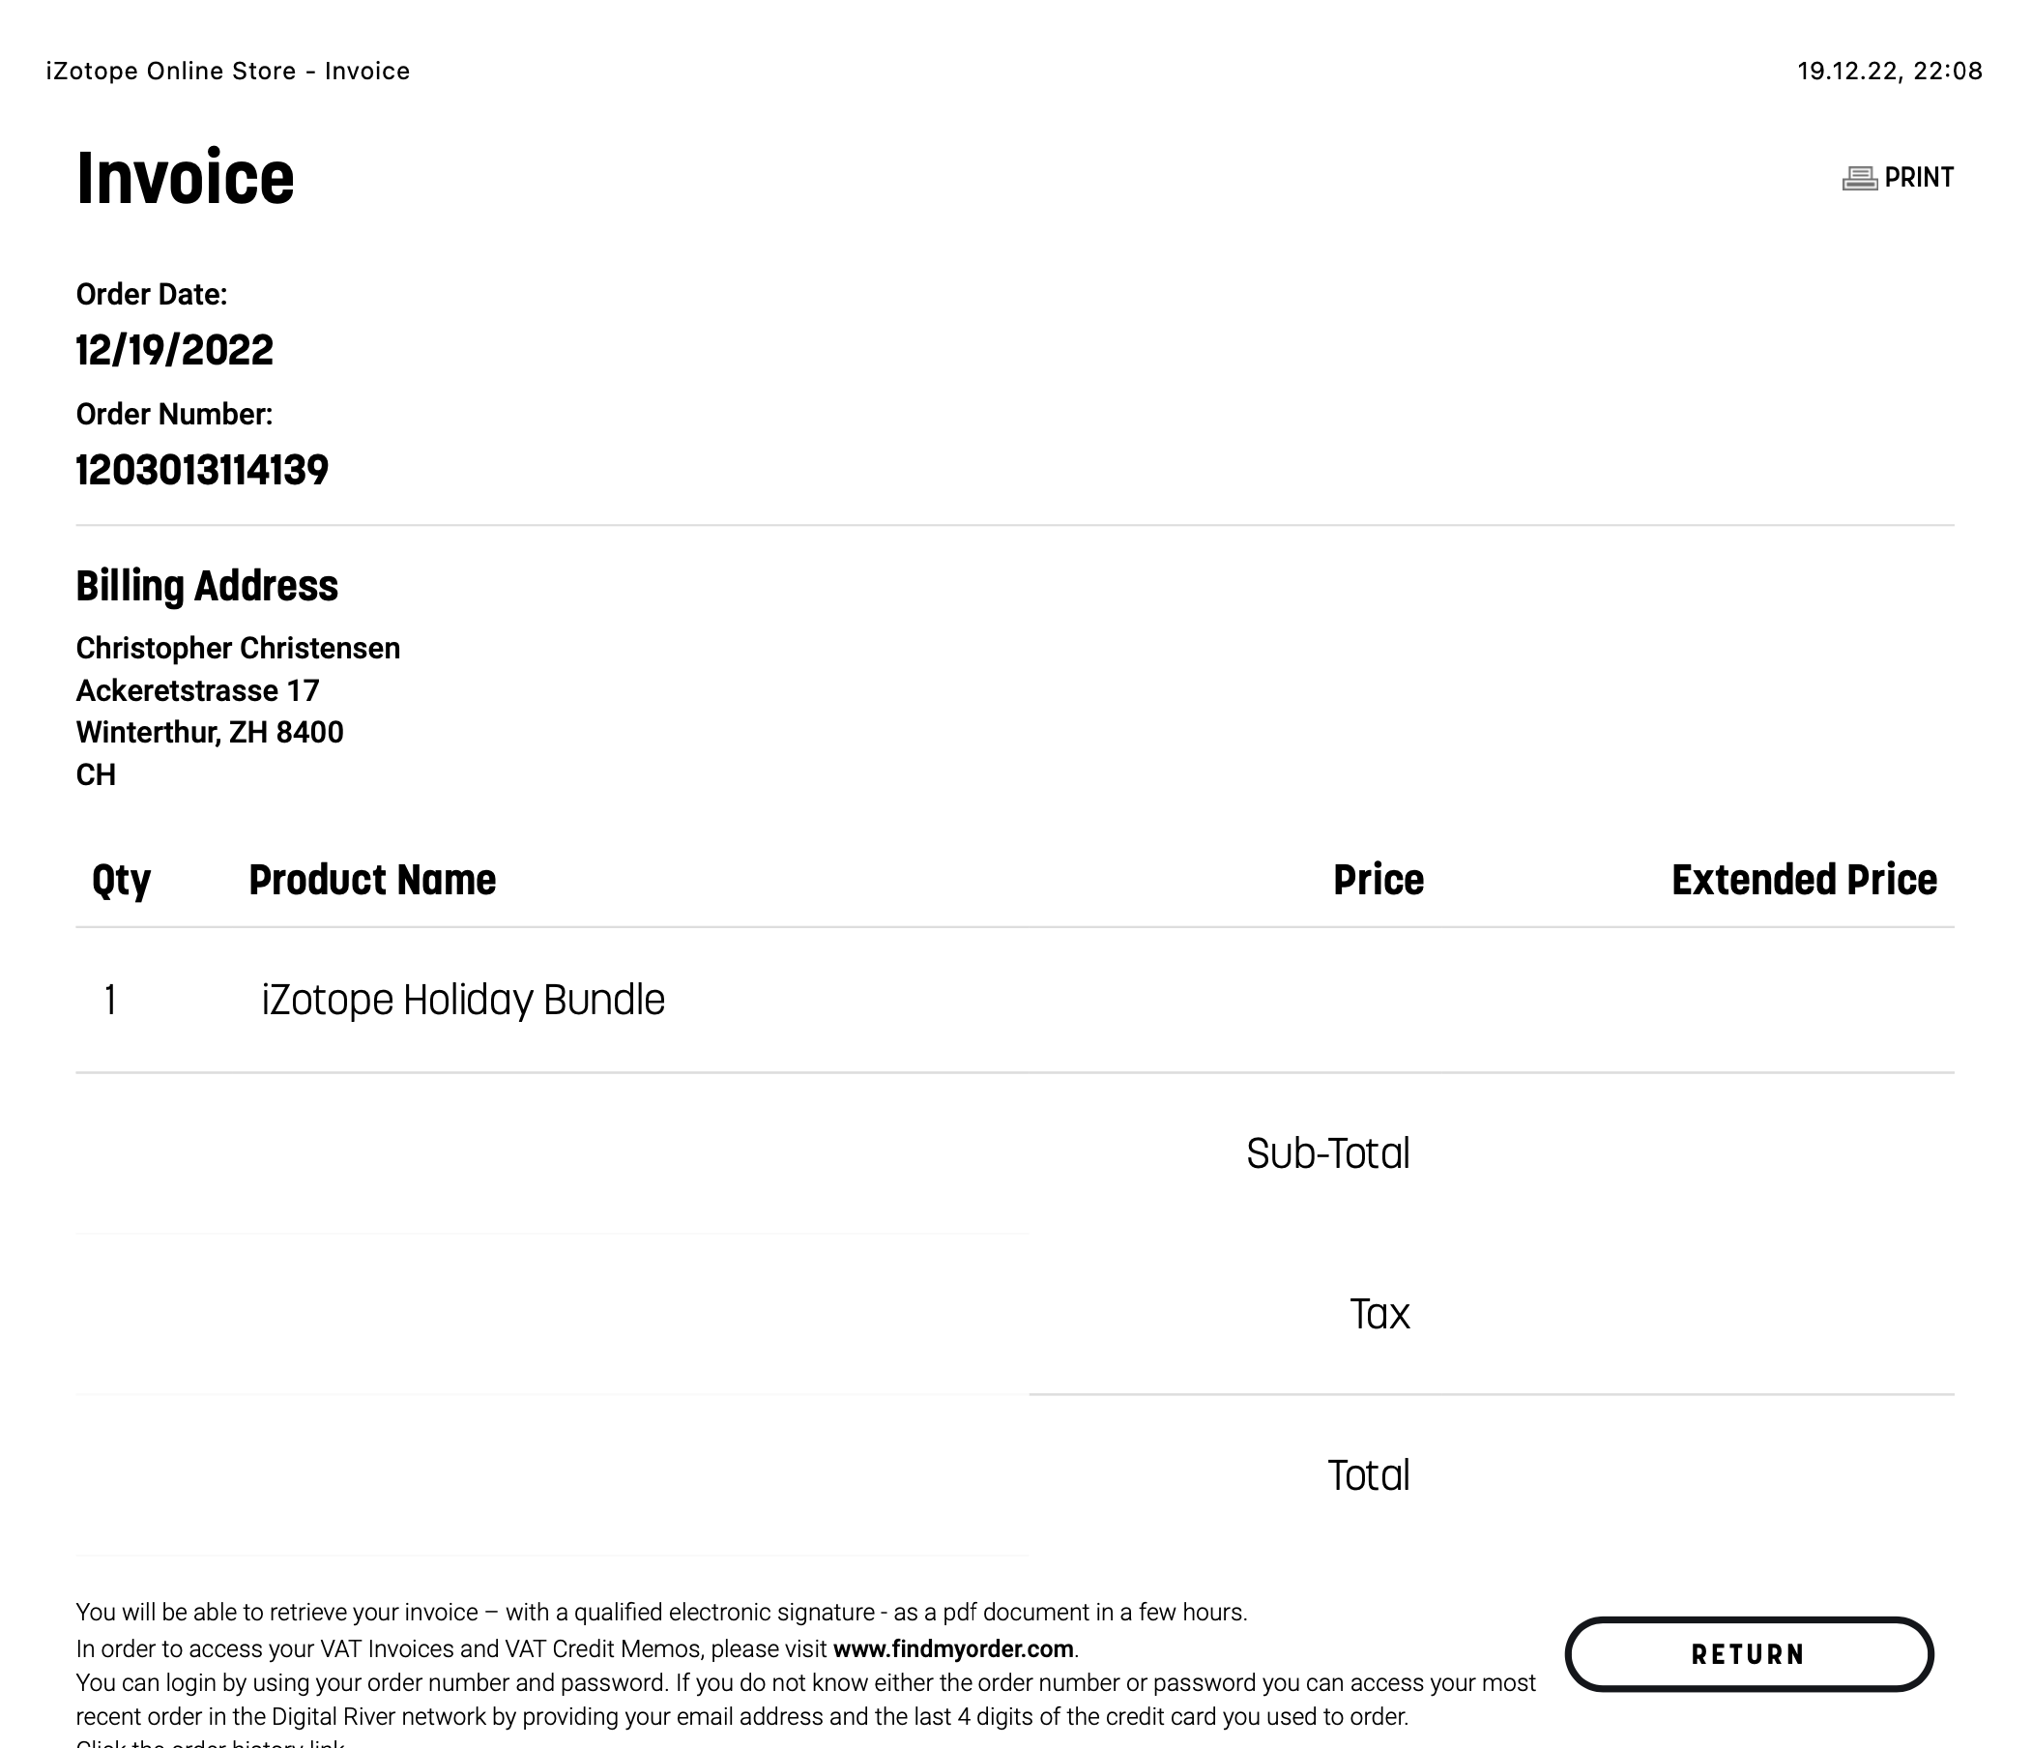The width and height of the screenshot is (2032, 1748).
Task: Click the billing name Christopher Christensen
Action: pyautogui.click(x=239, y=649)
